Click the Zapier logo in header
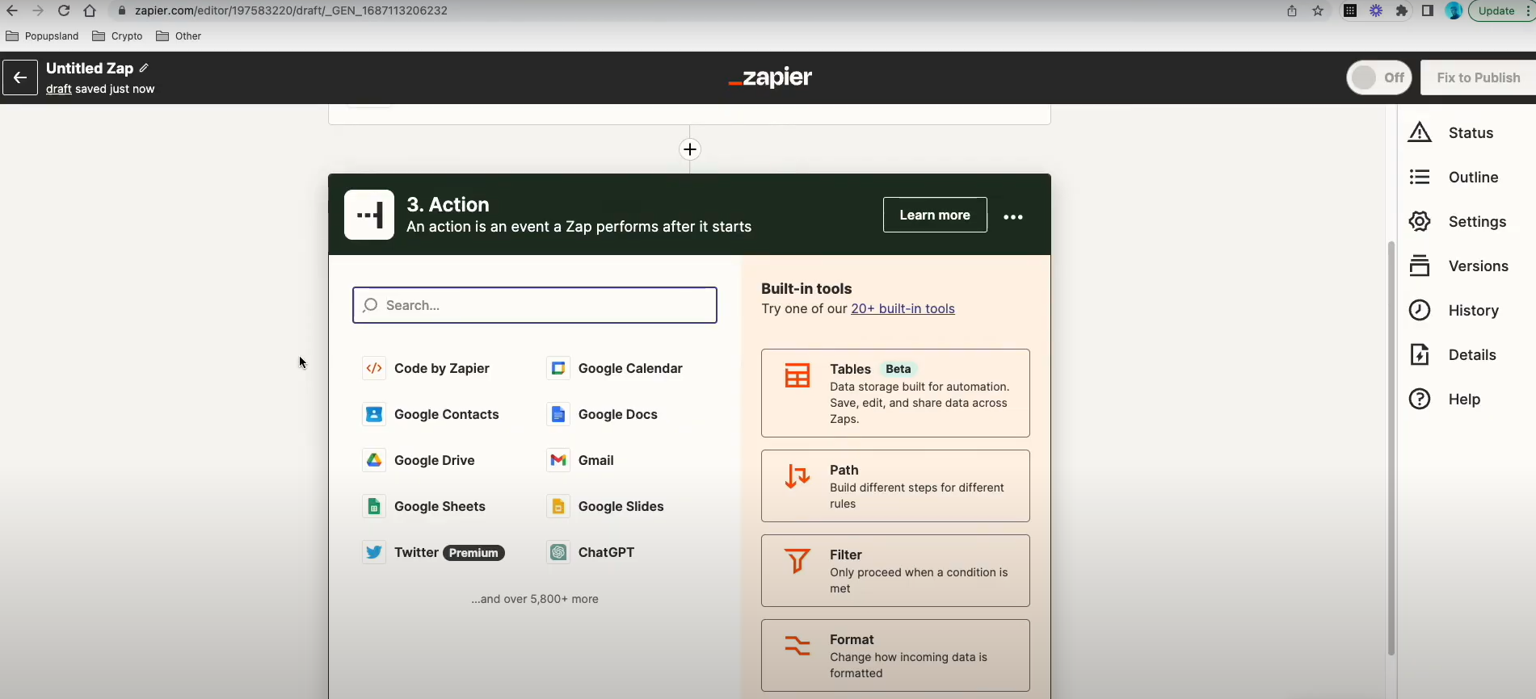The image size is (1536, 699). (770, 77)
